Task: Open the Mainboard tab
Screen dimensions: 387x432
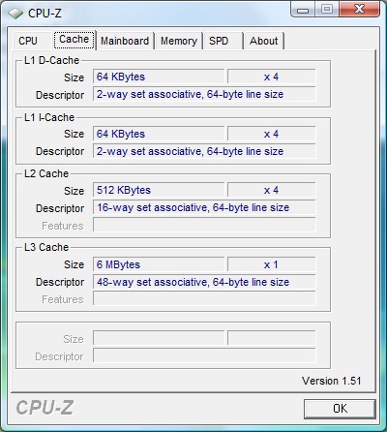Action: [125, 41]
